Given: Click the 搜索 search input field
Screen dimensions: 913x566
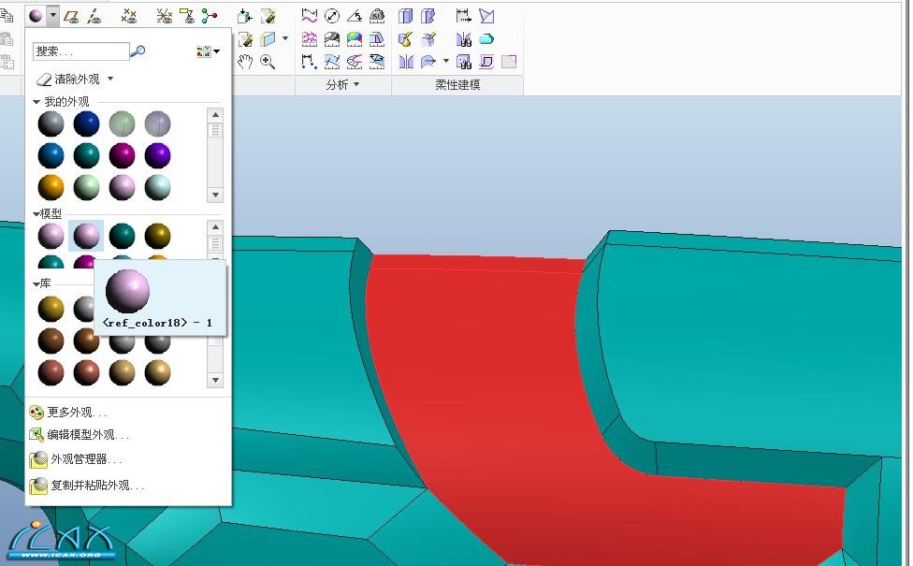Looking at the screenshot, I should point(80,51).
